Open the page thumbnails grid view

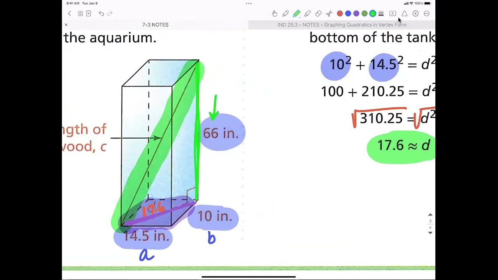(x=80, y=14)
